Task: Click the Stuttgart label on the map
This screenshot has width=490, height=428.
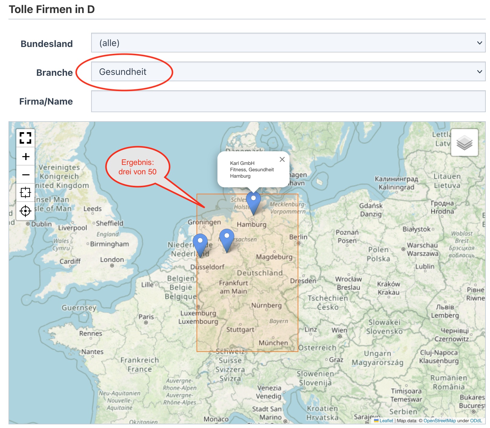Action: pos(240,329)
